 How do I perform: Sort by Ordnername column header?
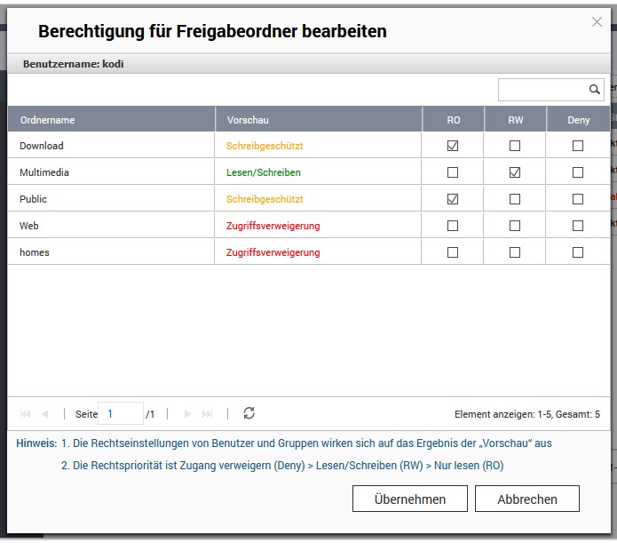111,120
